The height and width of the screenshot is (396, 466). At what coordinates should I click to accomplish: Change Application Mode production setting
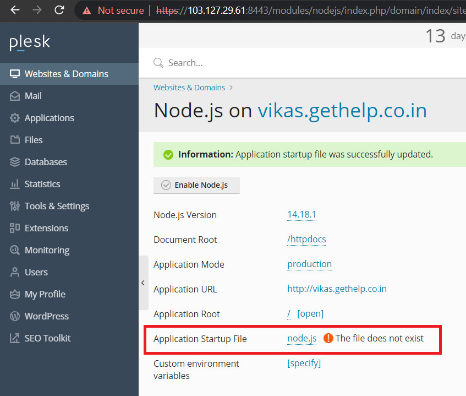click(309, 264)
